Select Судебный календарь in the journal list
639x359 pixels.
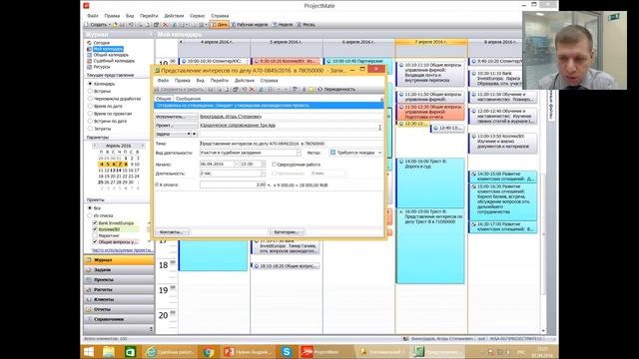(114, 61)
